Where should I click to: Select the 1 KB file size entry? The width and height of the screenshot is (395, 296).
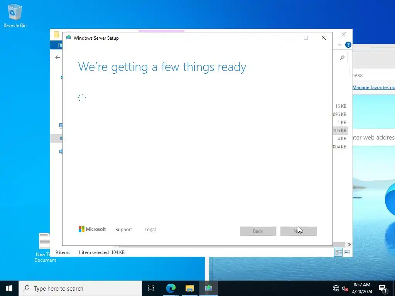click(342, 122)
